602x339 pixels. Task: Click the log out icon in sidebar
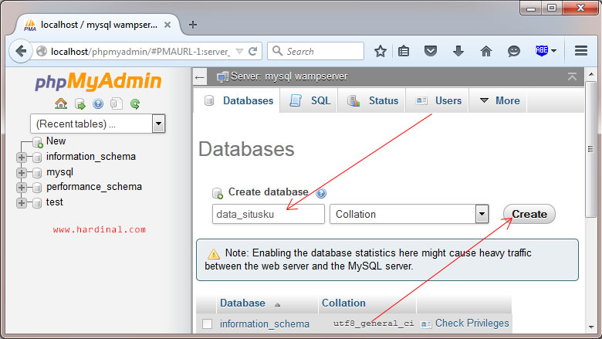tap(79, 103)
